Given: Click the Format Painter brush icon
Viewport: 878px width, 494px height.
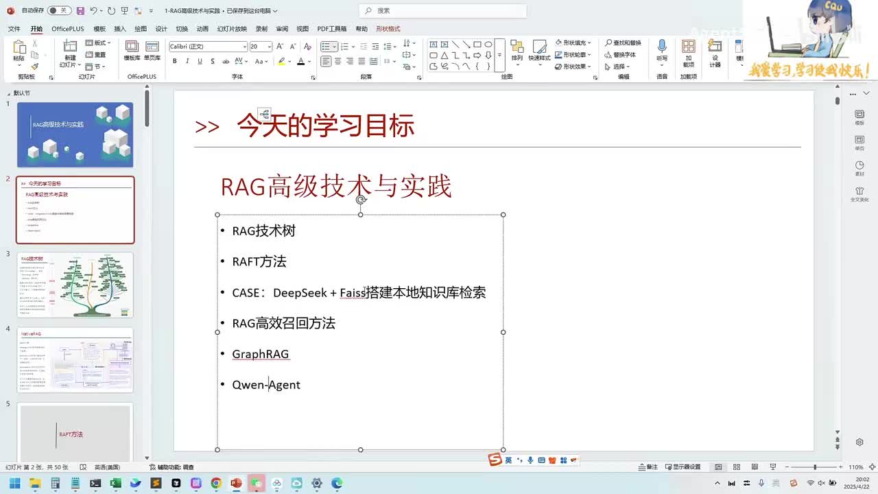Looking at the screenshot, I should pyautogui.click(x=35, y=67).
